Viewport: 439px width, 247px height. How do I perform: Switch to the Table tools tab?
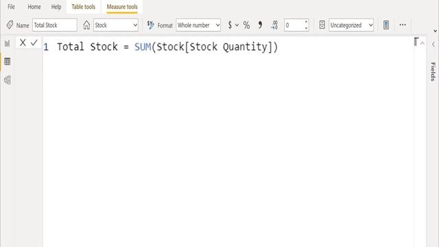(84, 7)
